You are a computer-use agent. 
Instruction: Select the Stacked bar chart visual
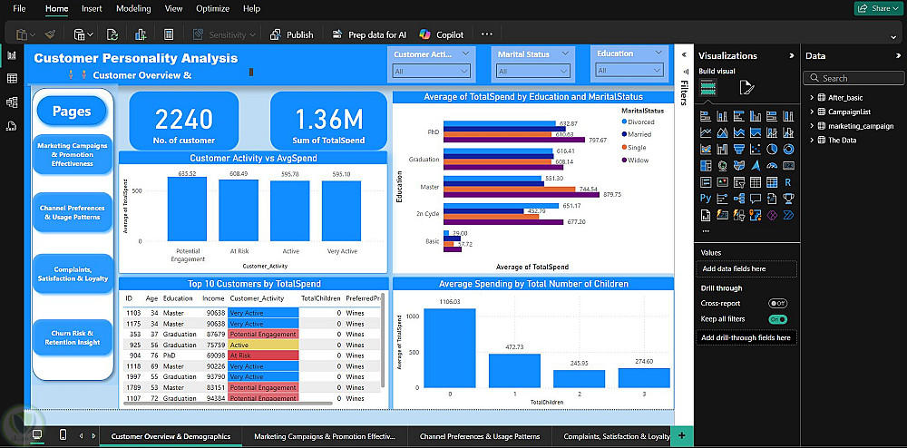(705, 116)
